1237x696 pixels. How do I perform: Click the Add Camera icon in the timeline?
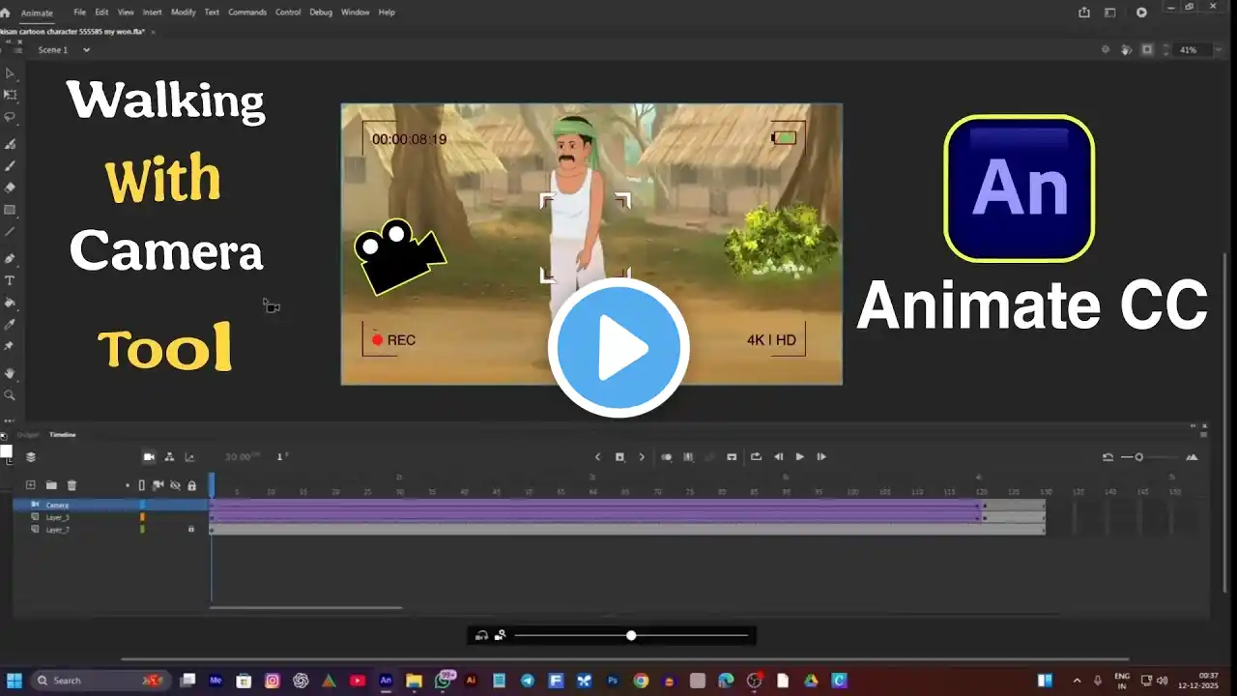coord(149,457)
